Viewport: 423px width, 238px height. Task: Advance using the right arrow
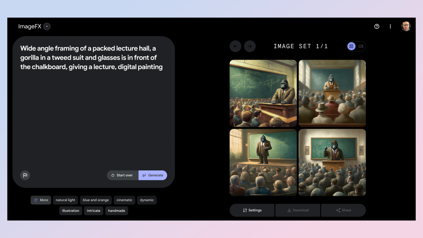pyautogui.click(x=250, y=46)
